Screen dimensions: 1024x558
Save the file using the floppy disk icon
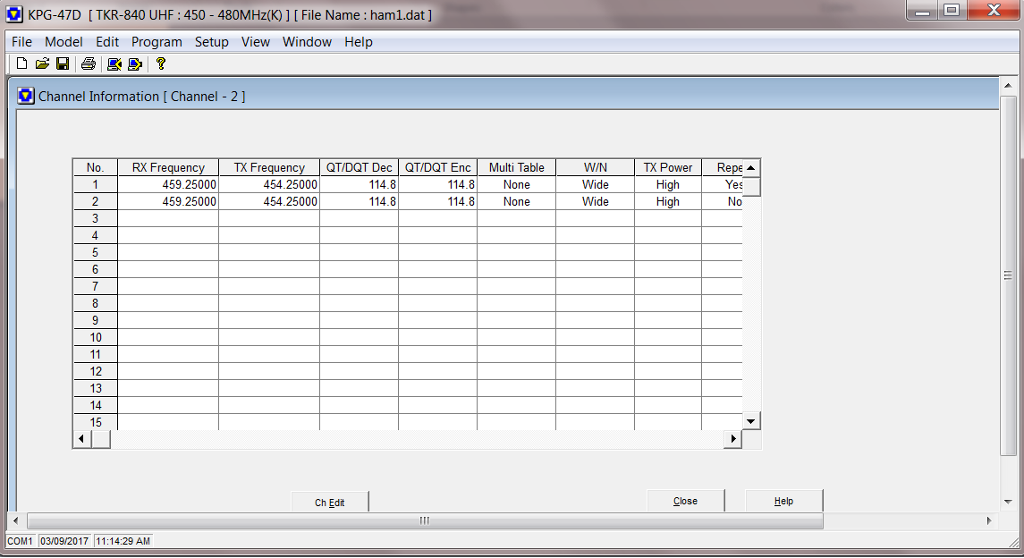[63, 63]
